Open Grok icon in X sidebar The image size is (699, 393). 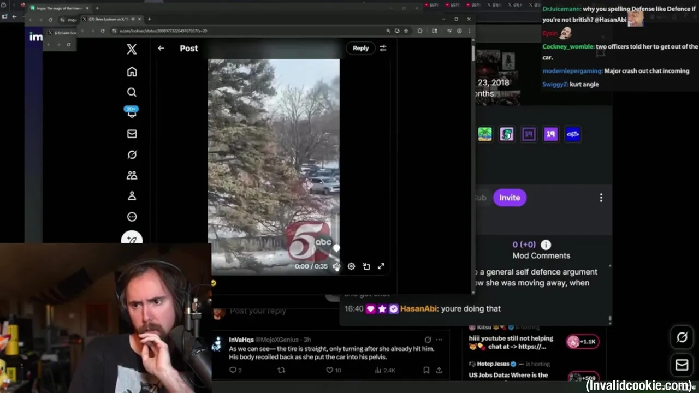pyautogui.click(x=132, y=154)
